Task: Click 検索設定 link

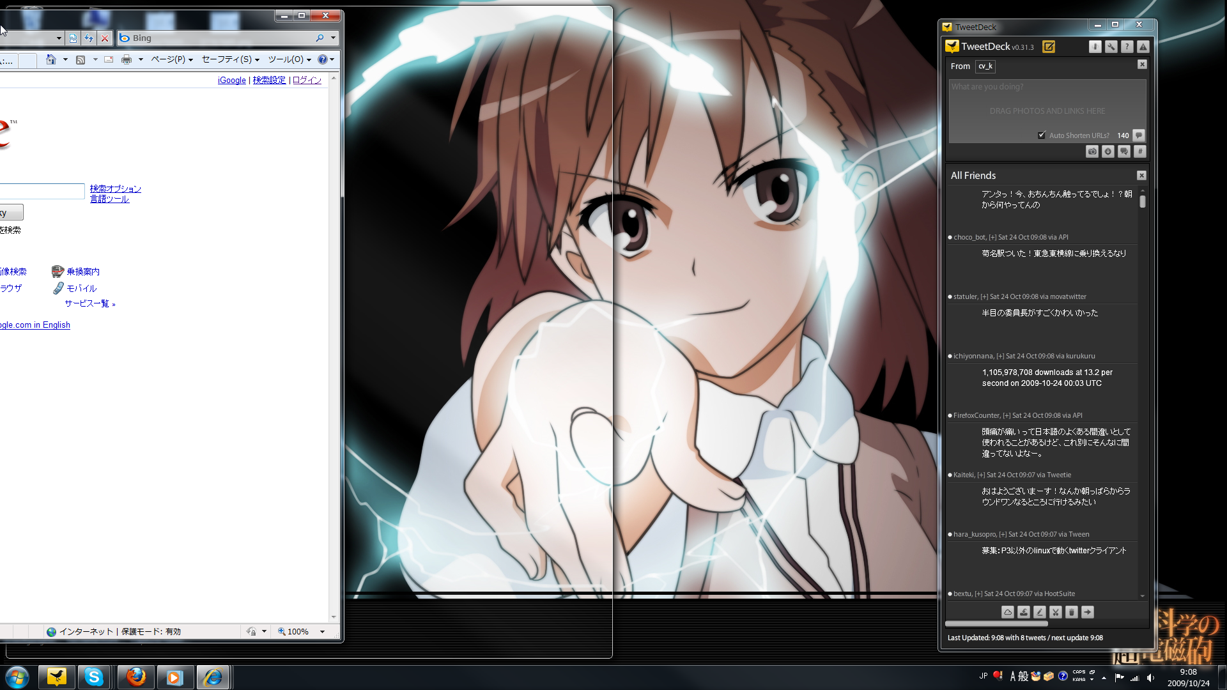Action: point(269,80)
